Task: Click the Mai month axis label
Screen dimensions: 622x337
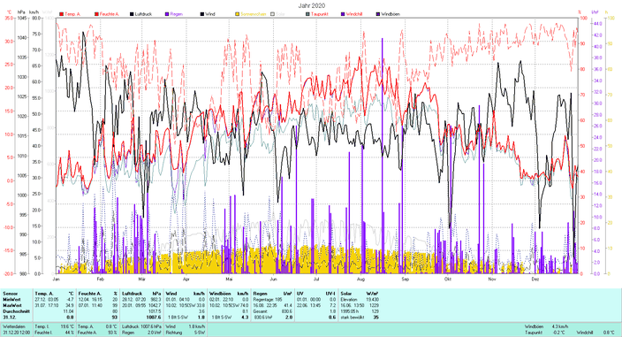Action: [x=229, y=279]
